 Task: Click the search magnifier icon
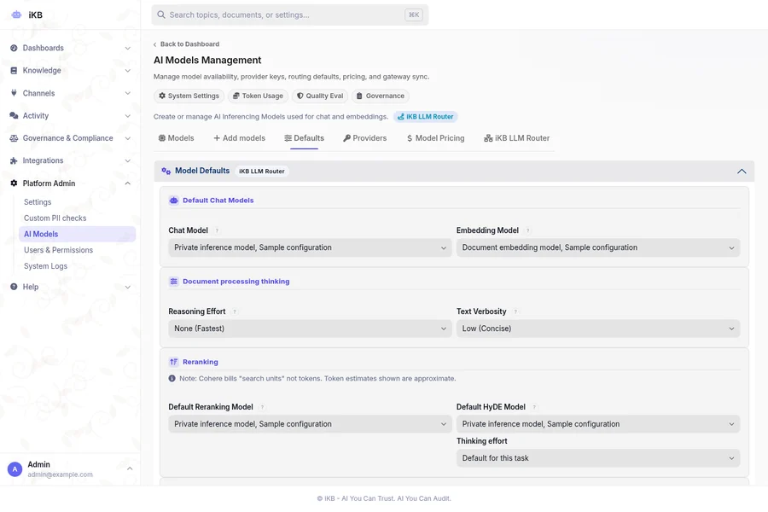(x=161, y=15)
